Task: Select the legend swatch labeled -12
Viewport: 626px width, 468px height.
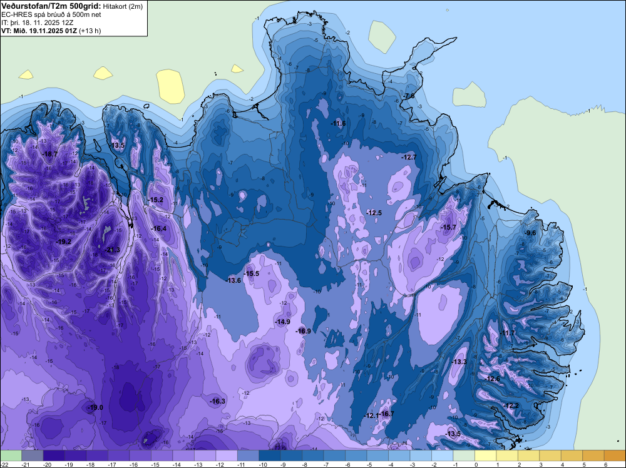Action: tap(227, 455)
